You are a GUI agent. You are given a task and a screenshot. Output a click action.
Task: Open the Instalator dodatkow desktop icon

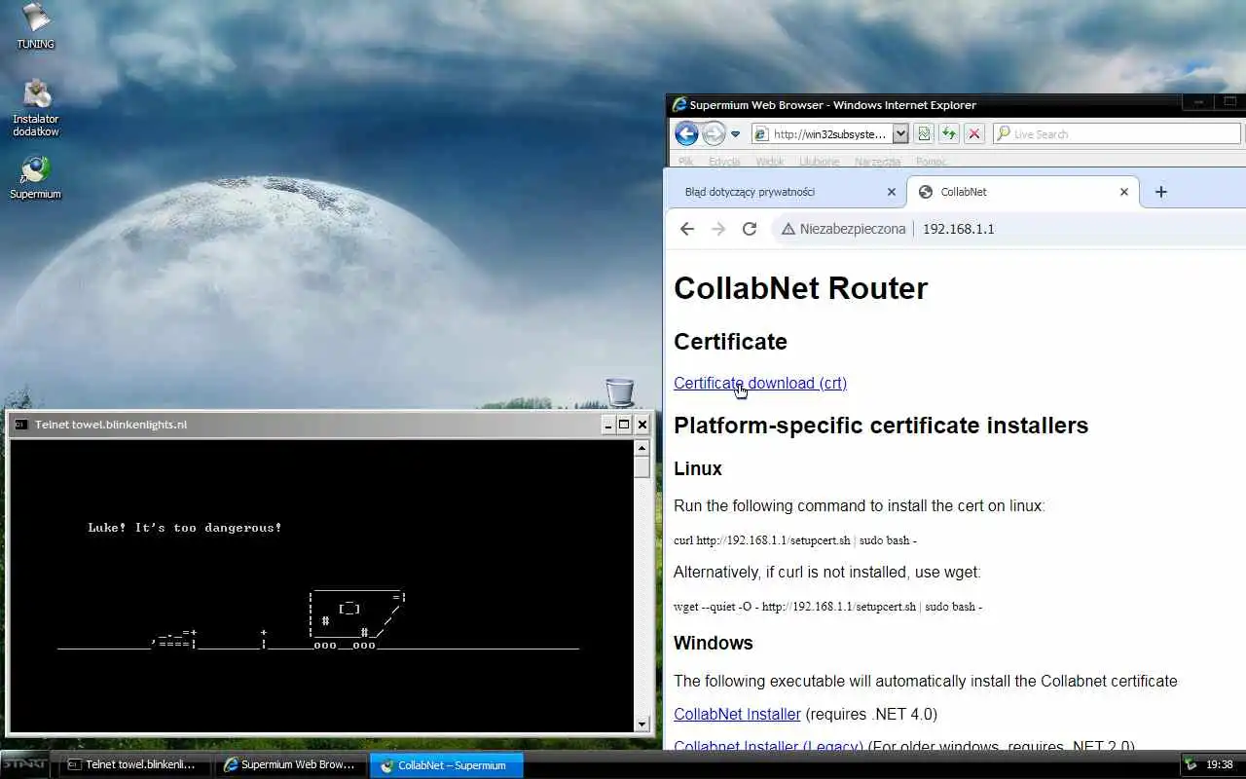pos(36,107)
